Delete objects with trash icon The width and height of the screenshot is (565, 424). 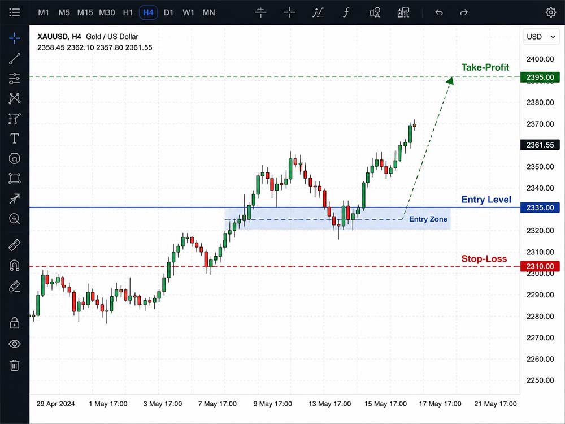[x=15, y=365]
